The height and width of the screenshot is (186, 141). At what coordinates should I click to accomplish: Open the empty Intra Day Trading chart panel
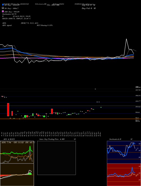point(56,158)
